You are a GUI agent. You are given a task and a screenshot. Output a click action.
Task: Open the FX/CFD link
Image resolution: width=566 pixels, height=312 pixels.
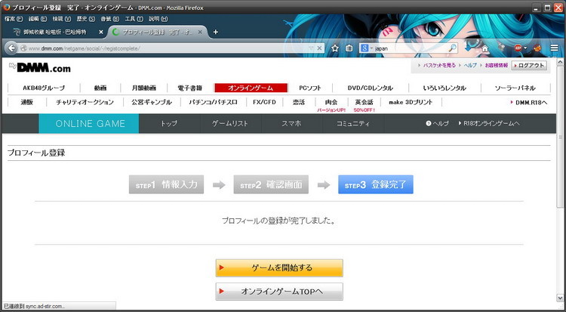264,102
